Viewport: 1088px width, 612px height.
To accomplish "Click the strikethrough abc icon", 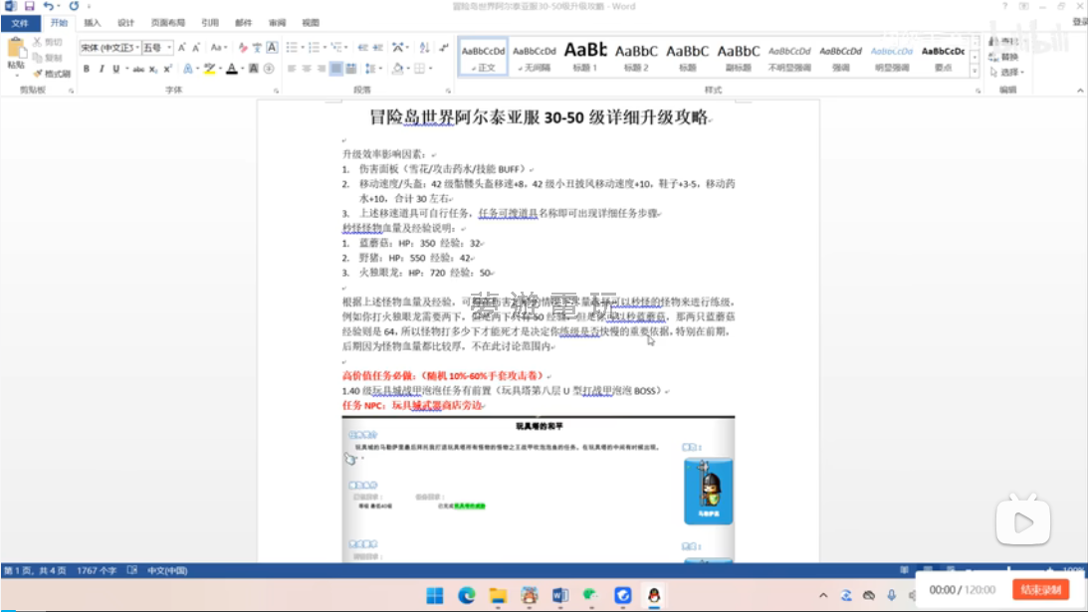I will tap(137, 69).
